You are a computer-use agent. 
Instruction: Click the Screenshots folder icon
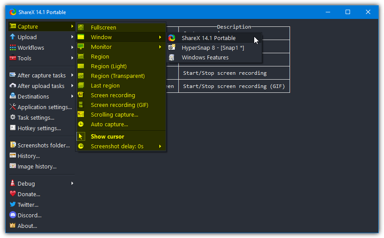click(13, 145)
